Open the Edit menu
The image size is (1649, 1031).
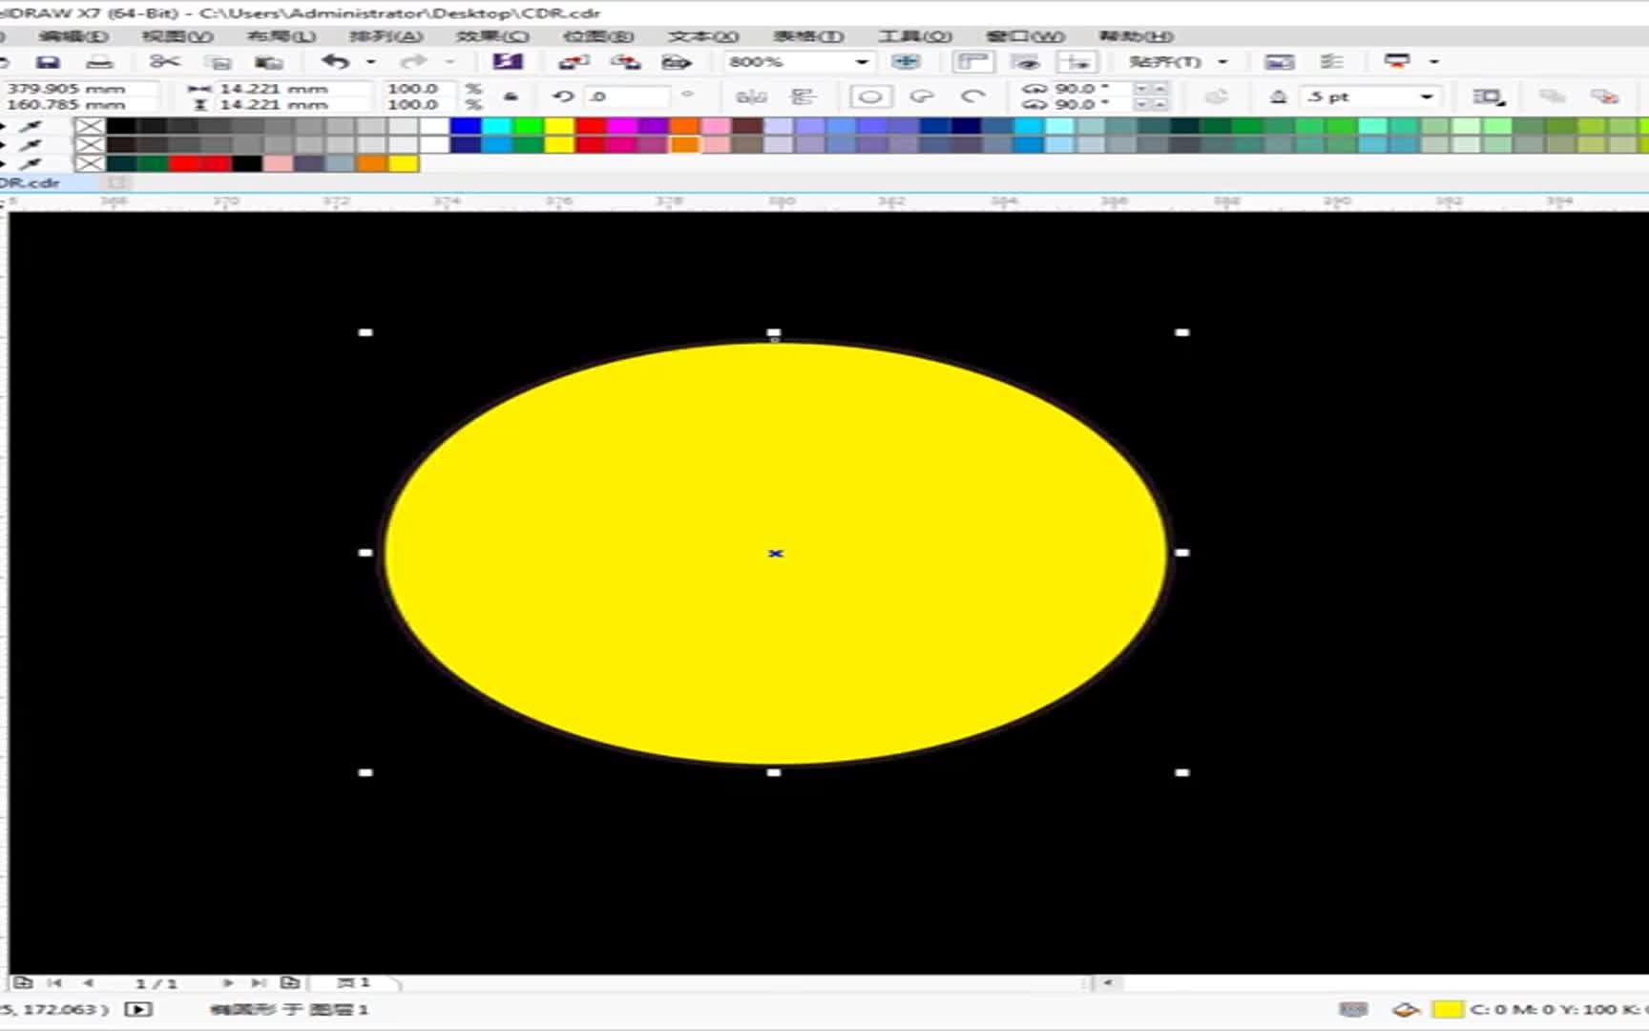73,36
